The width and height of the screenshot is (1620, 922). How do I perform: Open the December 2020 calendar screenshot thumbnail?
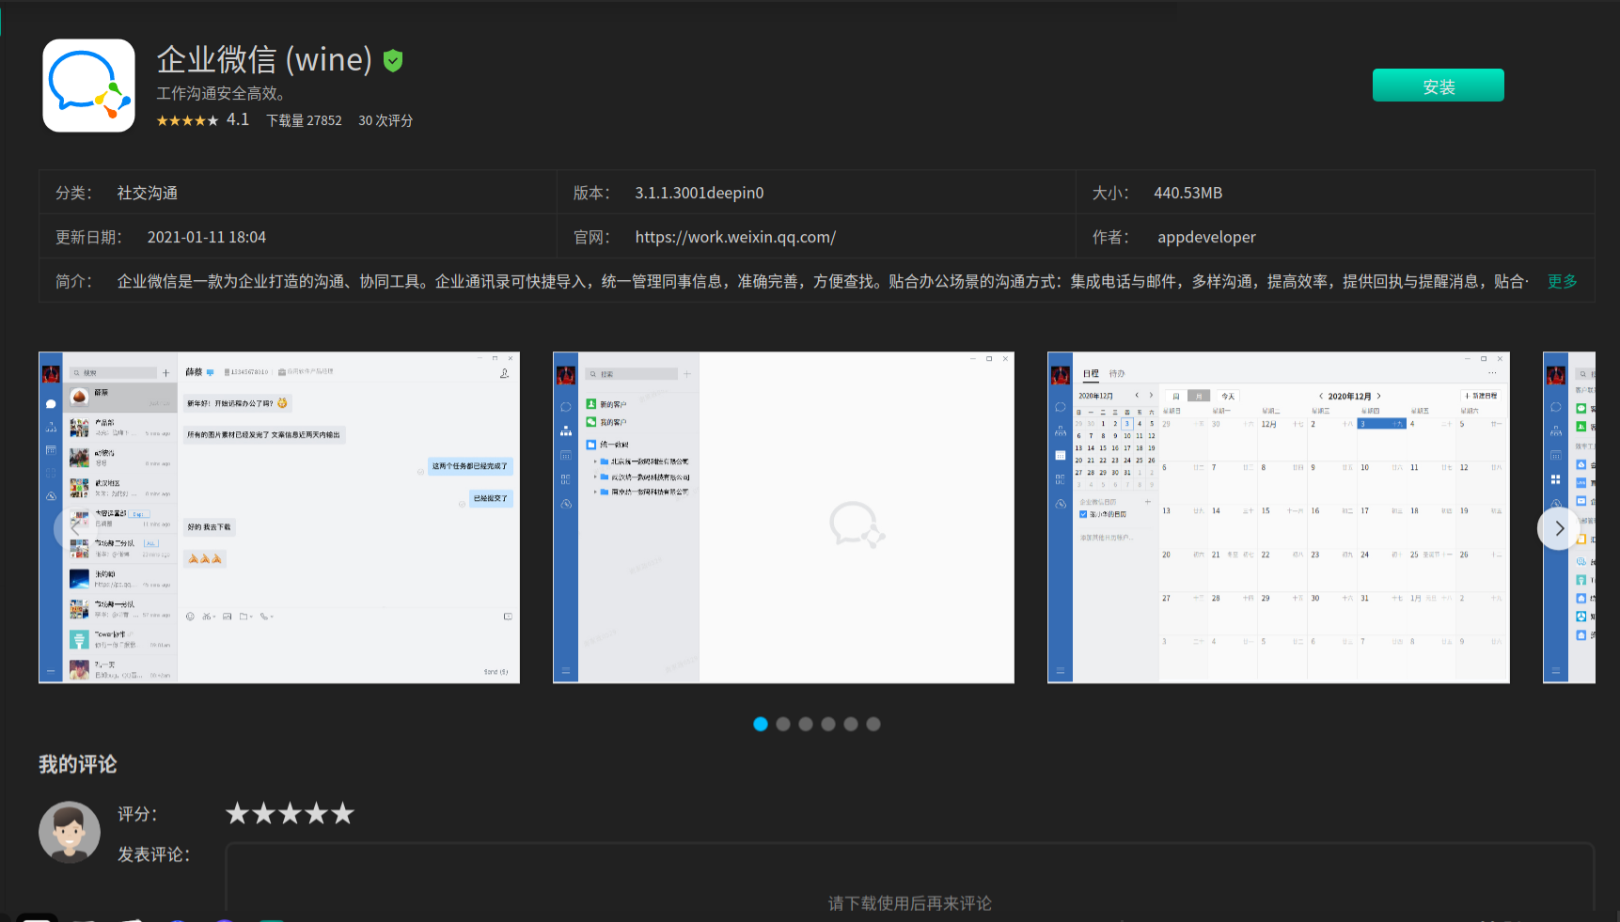(1279, 518)
